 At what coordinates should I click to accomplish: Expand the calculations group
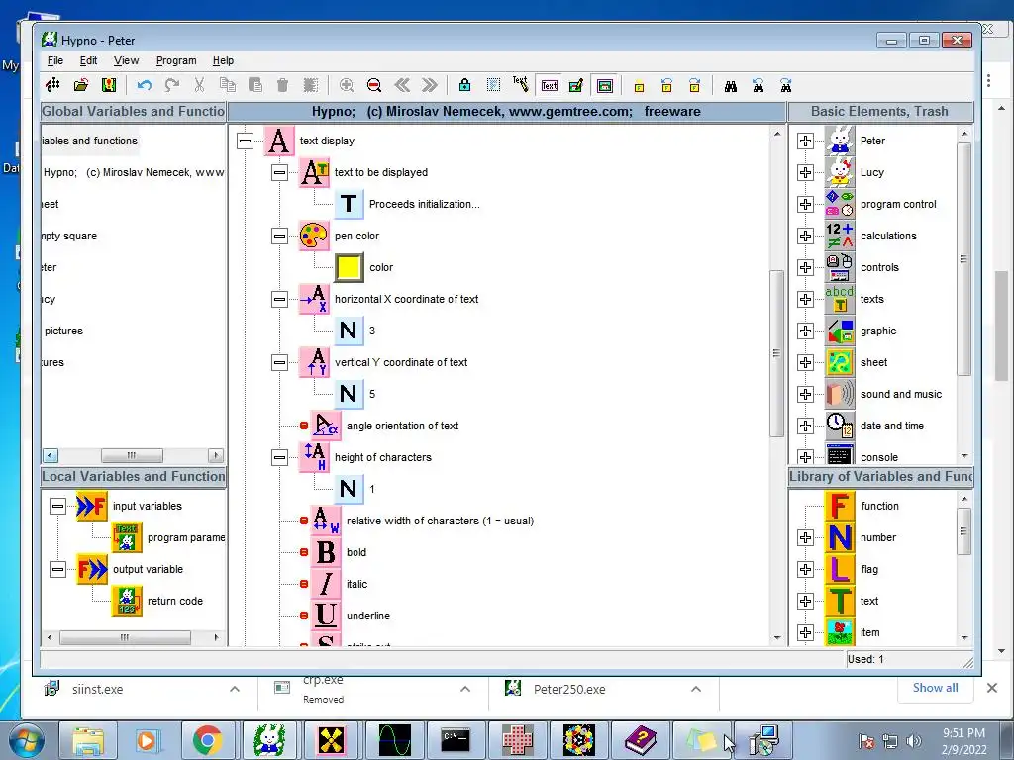(805, 236)
